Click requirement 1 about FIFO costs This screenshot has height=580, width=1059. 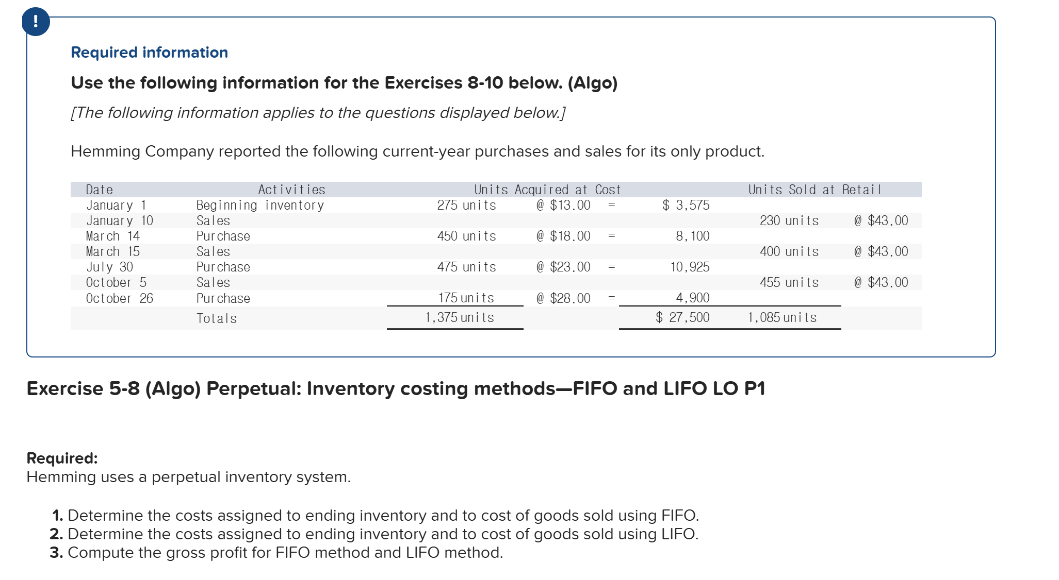point(376,515)
